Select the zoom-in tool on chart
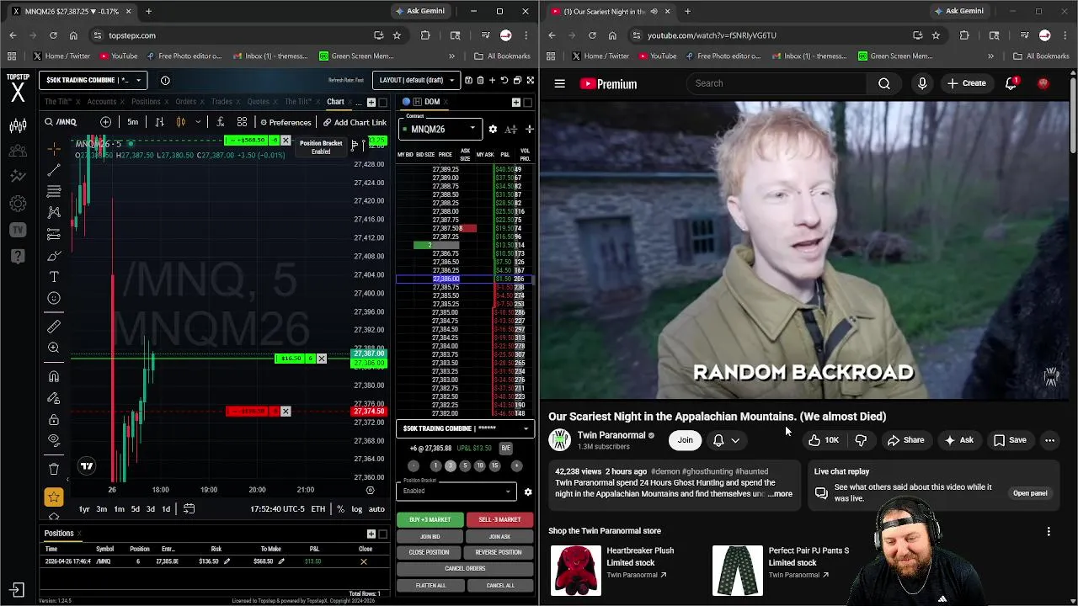 tap(54, 348)
